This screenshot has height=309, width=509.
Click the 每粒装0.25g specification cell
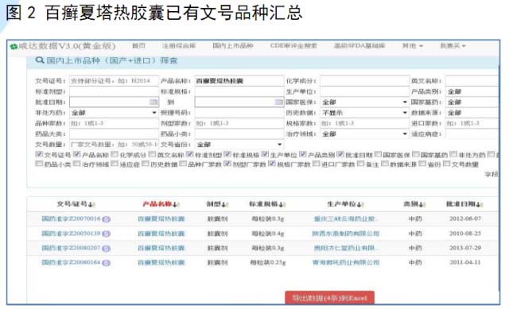point(268,263)
